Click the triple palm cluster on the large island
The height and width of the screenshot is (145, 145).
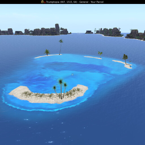click(60, 88)
